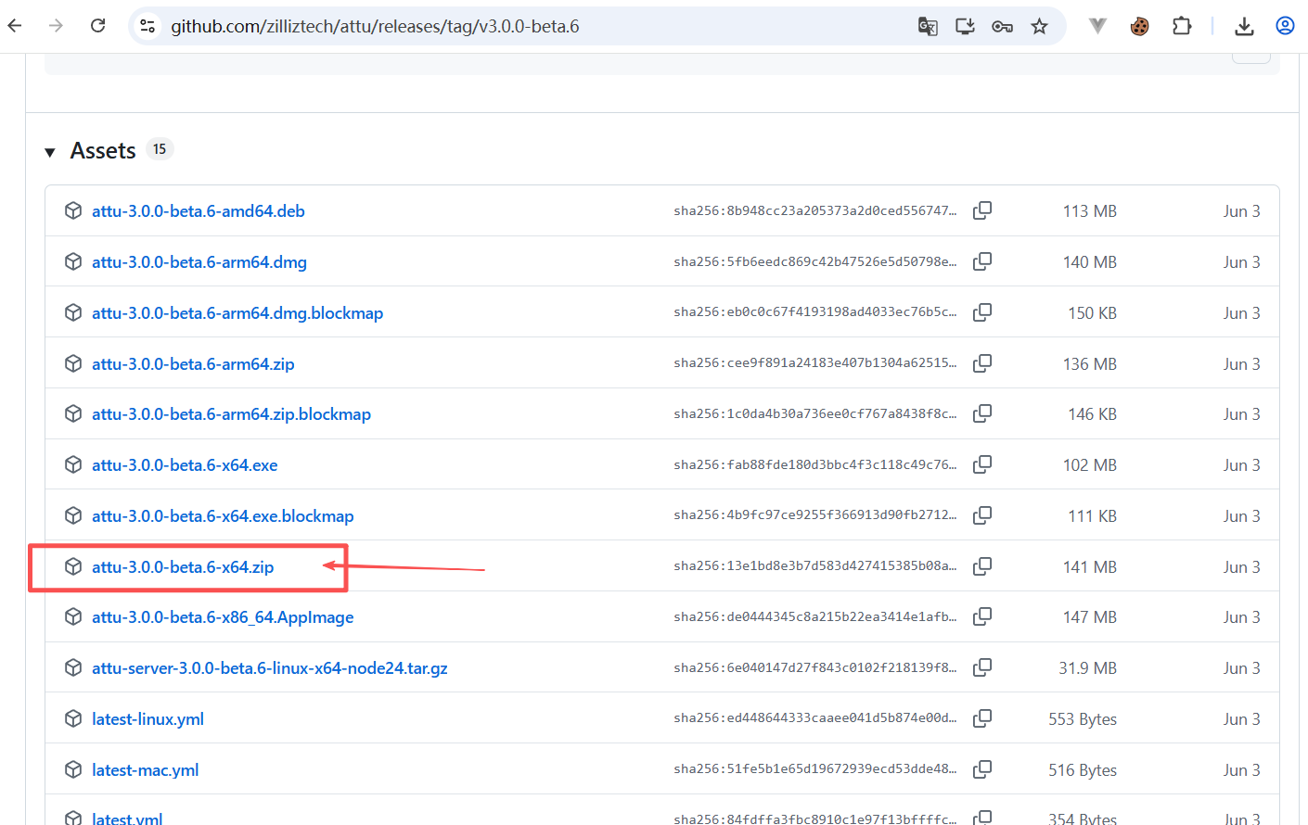Image resolution: width=1308 pixels, height=825 pixels.
Task: Download attu-3.0.0-beta.6-arm64.zip.blockmap
Action: coord(231,414)
